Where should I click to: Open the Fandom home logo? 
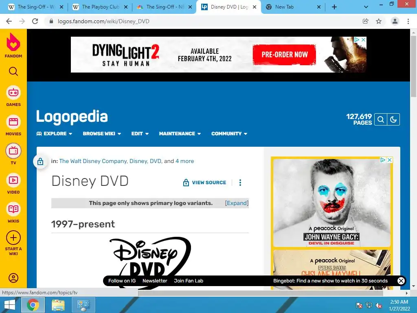pos(13,45)
